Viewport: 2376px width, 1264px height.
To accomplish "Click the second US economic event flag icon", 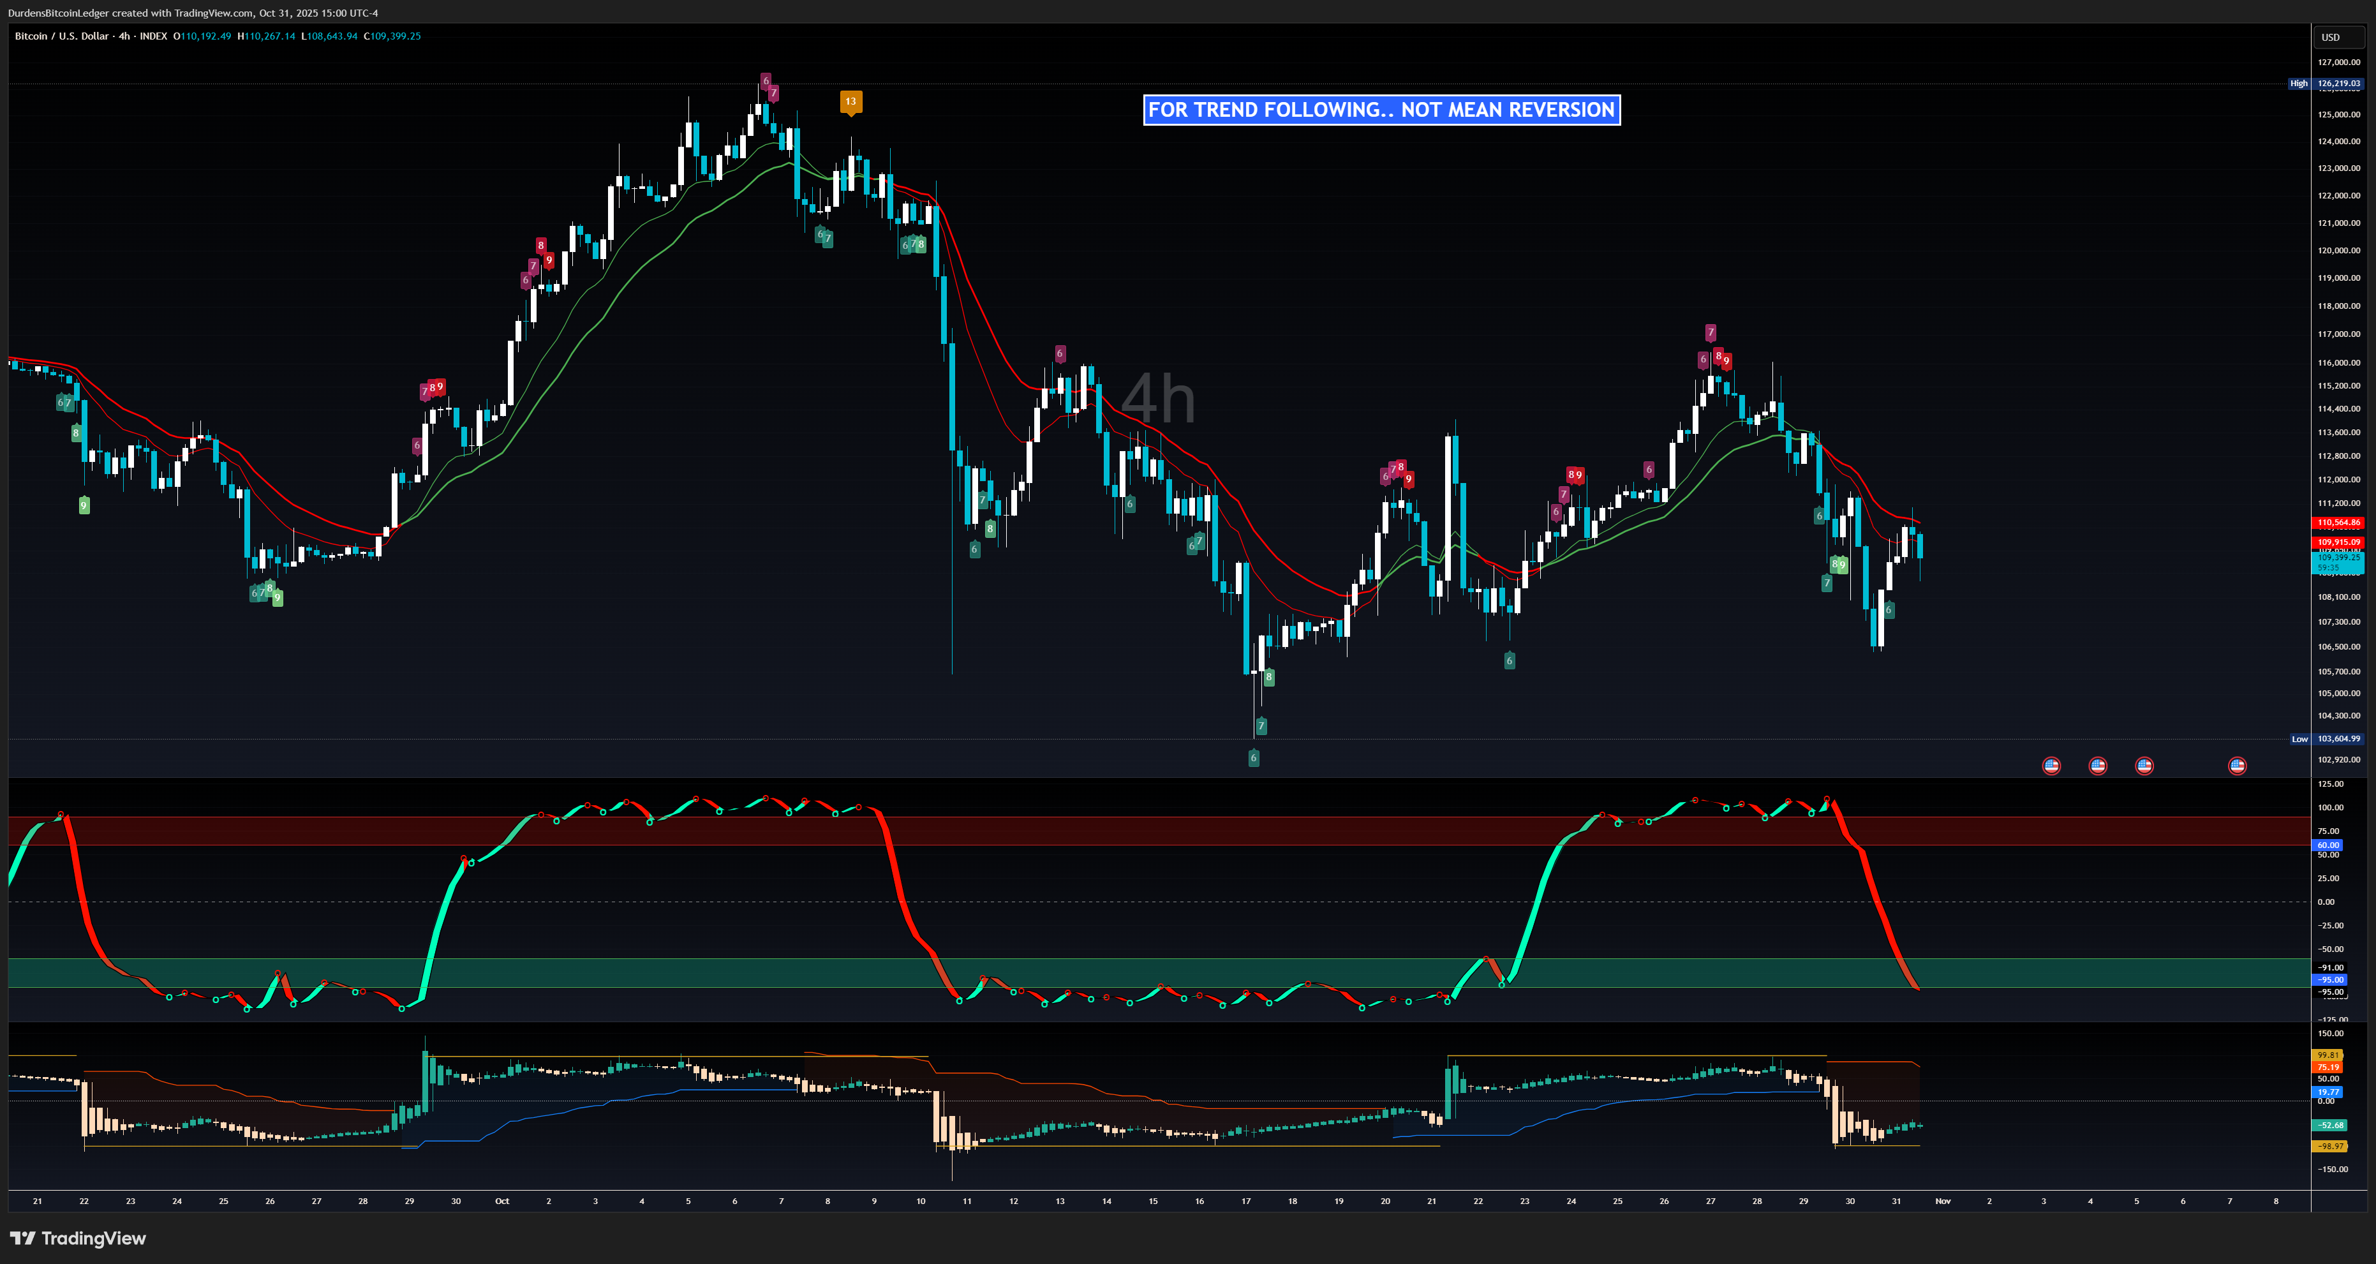I will (x=2097, y=765).
